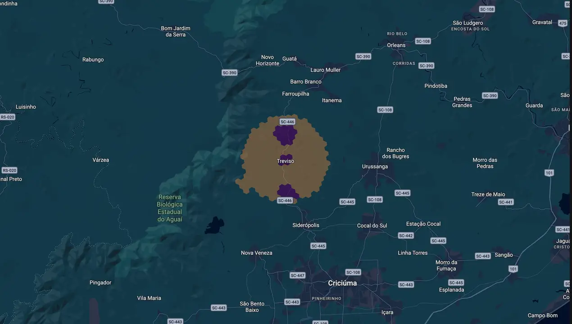Click the Rio Belo label
Screen dimensions: 572x324
coord(397,34)
